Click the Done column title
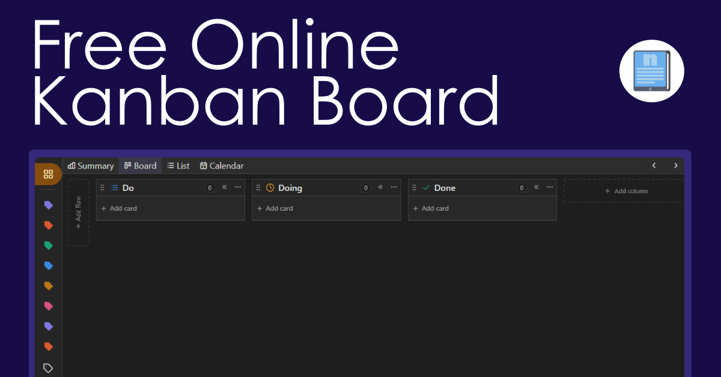721x377 pixels. [445, 188]
